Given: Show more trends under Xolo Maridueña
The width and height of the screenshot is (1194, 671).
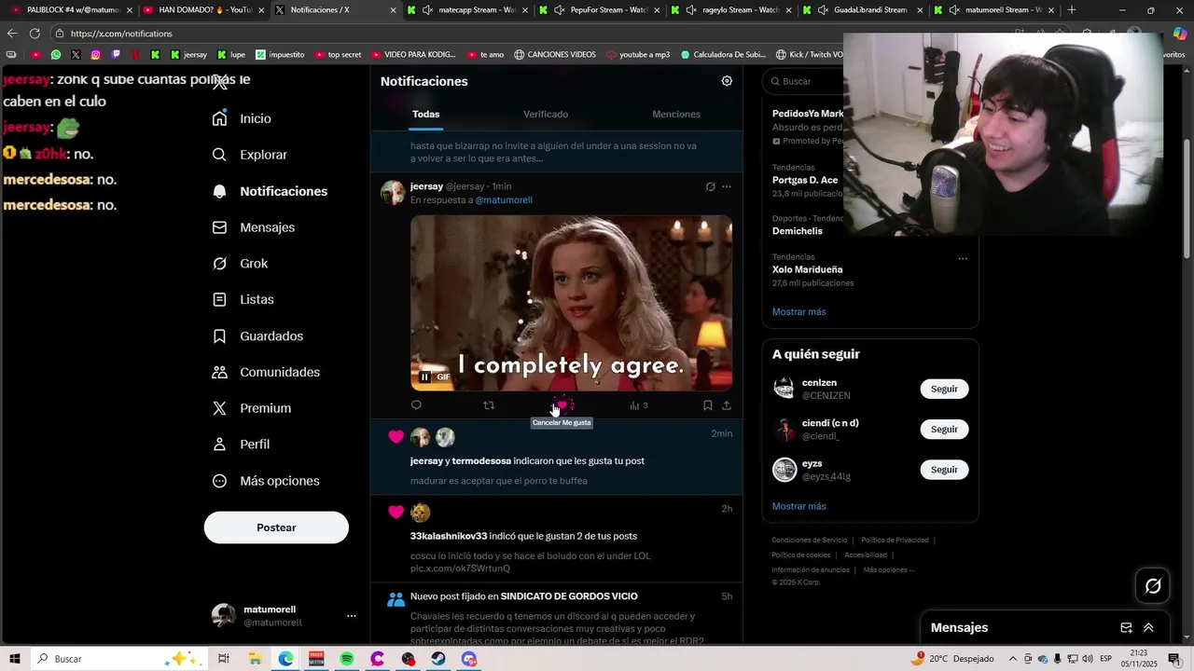Looking at the screenshot, I should click(798, 311).
